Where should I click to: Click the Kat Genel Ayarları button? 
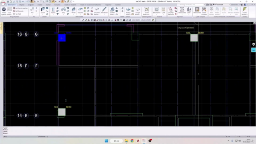(x=20, y=8)
